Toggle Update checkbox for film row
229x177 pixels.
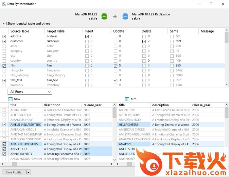coord(115,66)
